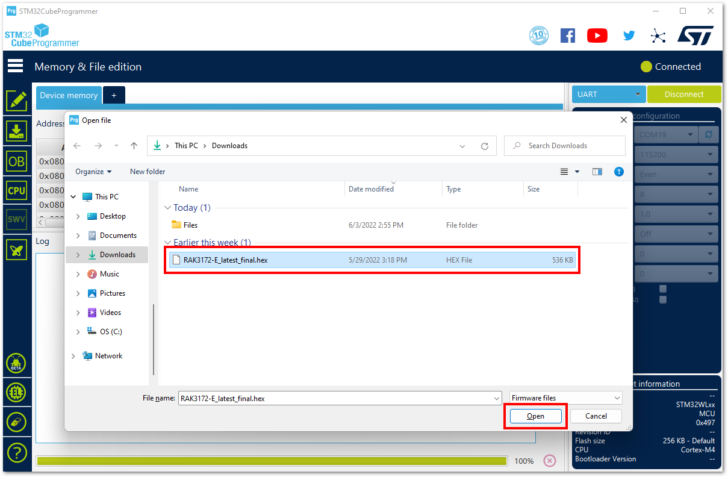The height and width of the screenshot is (477, 728).
Task: Open the Firmware files type filter
Action: click(565, 398)
